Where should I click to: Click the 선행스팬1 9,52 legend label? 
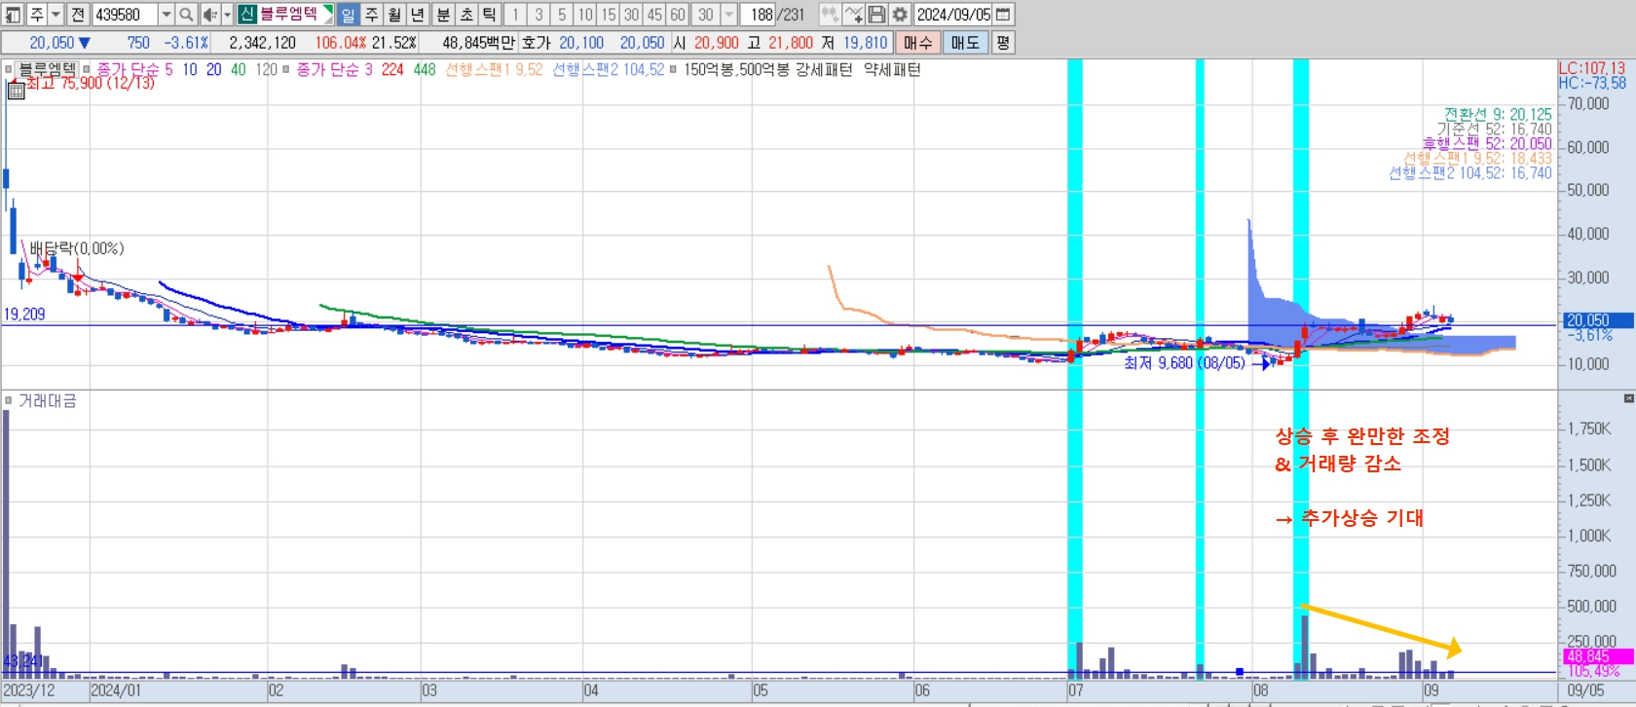[x=494, y=69]
